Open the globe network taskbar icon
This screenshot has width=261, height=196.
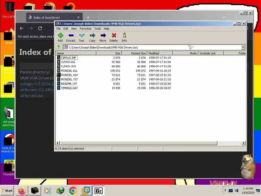pyautogui.click(x=60, y=191)
